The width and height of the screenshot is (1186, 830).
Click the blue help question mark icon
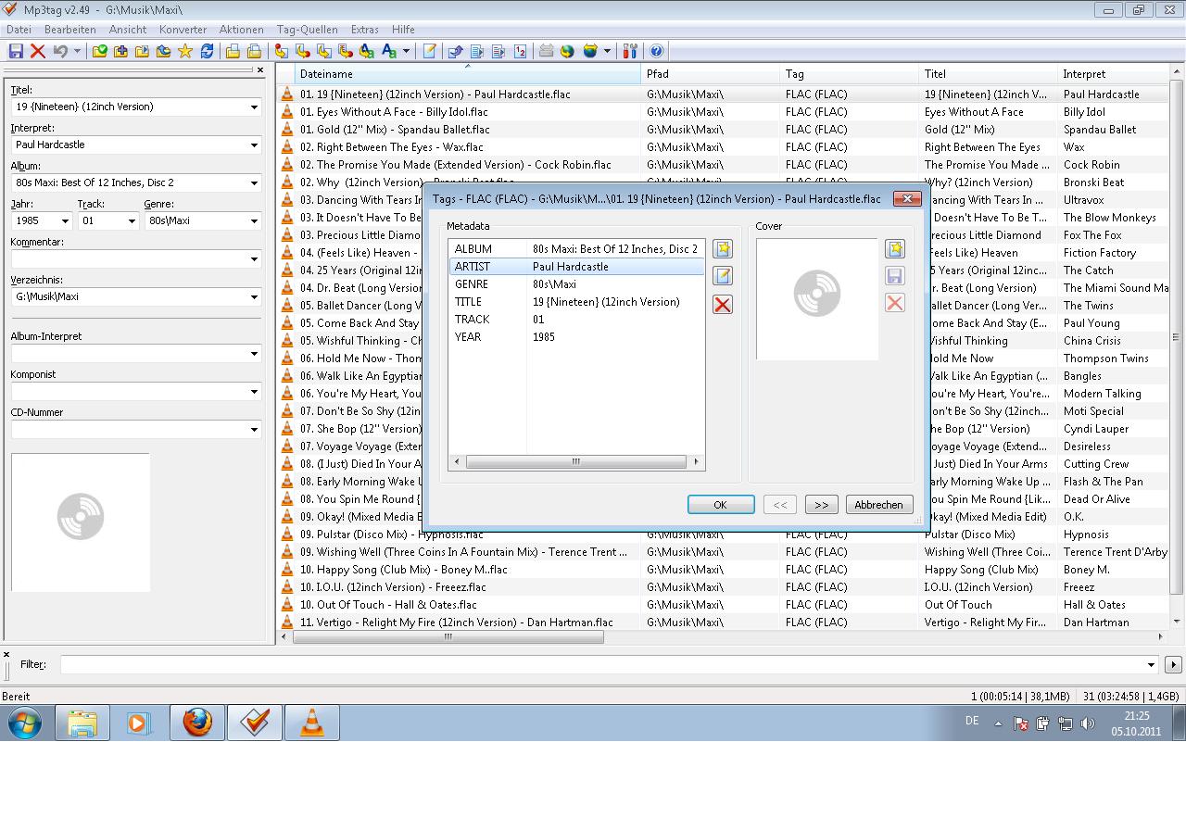click(x=656, y=52)
